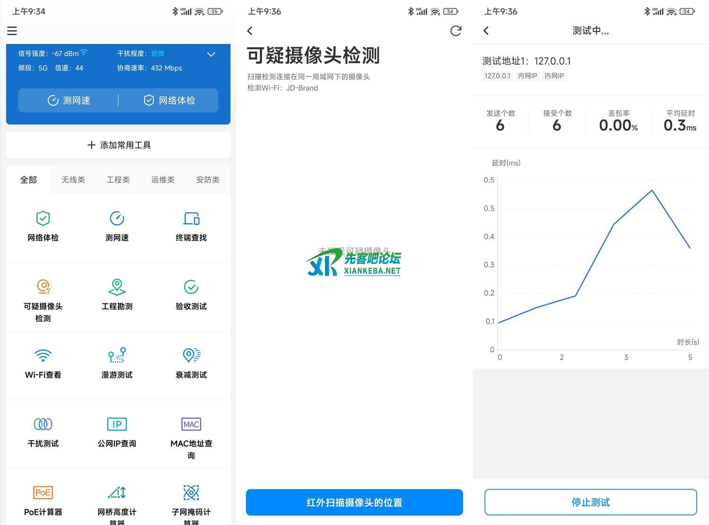709x525 pixels.
Task: Launch 可疑摄像头检测 camera detection tool
Action: click(x=43, y=287)
